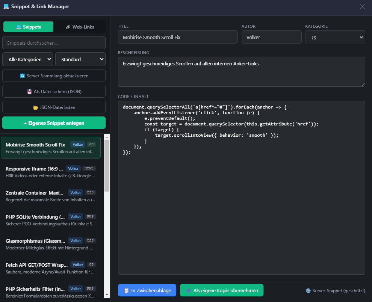Click the snippet list scrollbar down arrow
The height and width of the screenshot is (302, 372).
107,294
